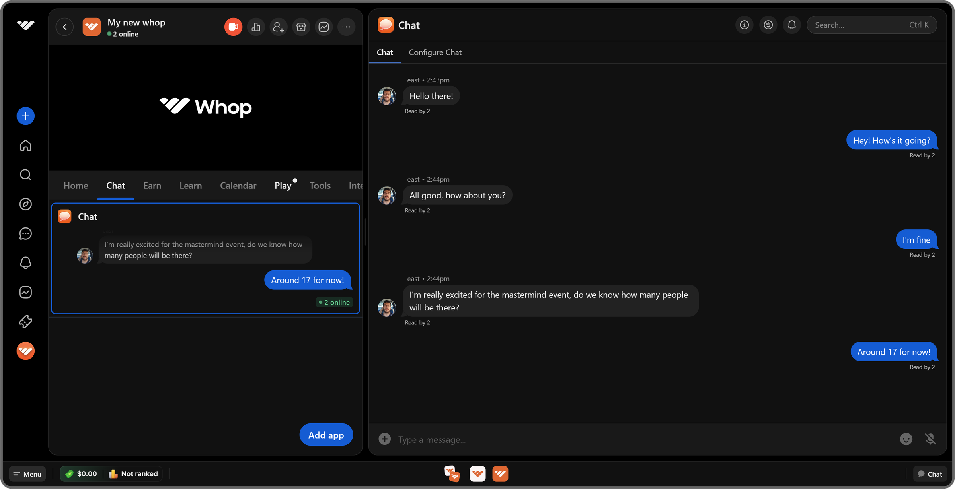Select the ticket icon in the sidebar
This screenshot has width=955, height=489.
coord(25,321)
